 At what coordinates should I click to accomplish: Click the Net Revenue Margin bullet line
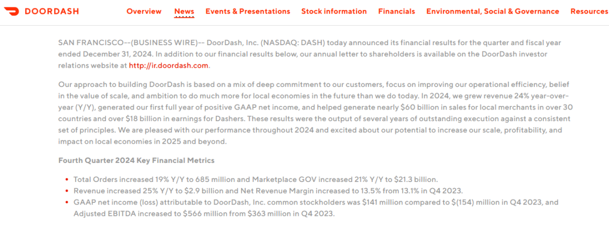[268, 191]
